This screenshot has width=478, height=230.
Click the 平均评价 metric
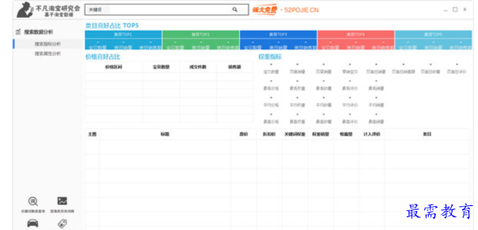click(350, 105)
